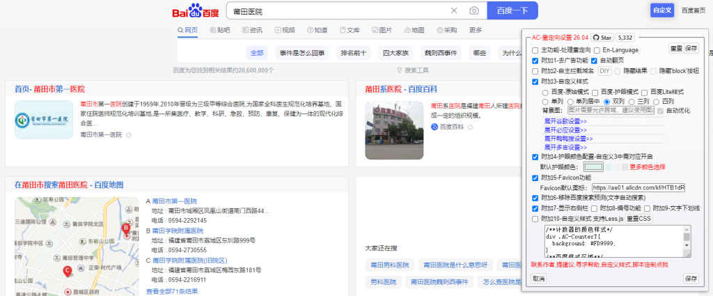Choose the light mint color swatch
713x296 pixels.
coord(609,167)
